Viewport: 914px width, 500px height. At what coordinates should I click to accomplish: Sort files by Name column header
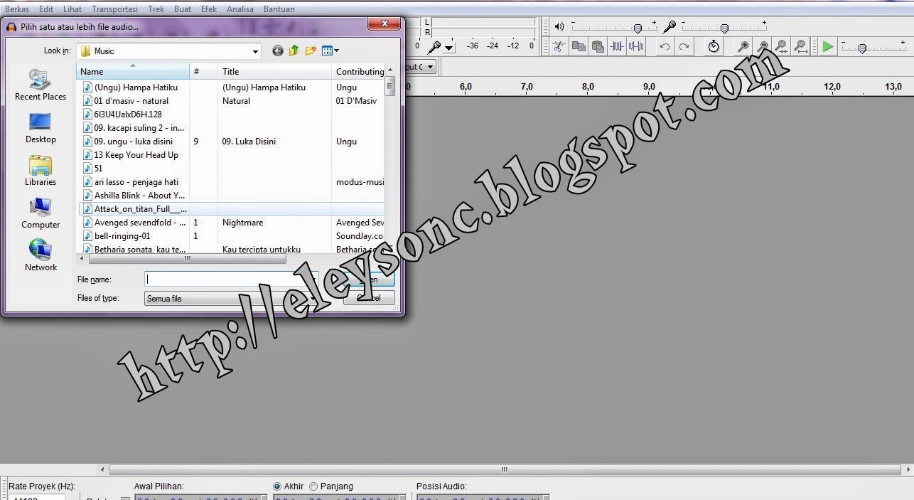coord(133,71)
